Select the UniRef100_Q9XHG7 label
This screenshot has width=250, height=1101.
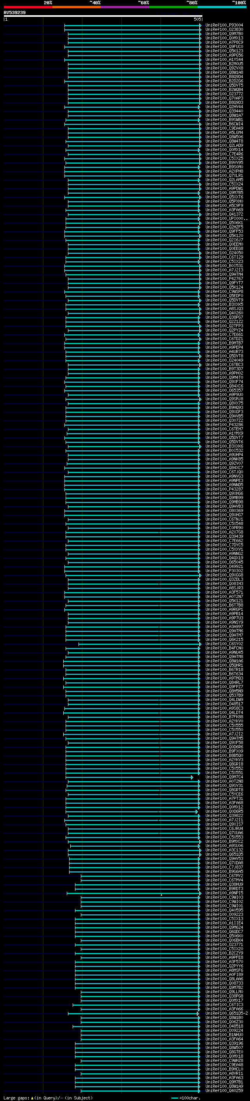[x=224, y=515]
